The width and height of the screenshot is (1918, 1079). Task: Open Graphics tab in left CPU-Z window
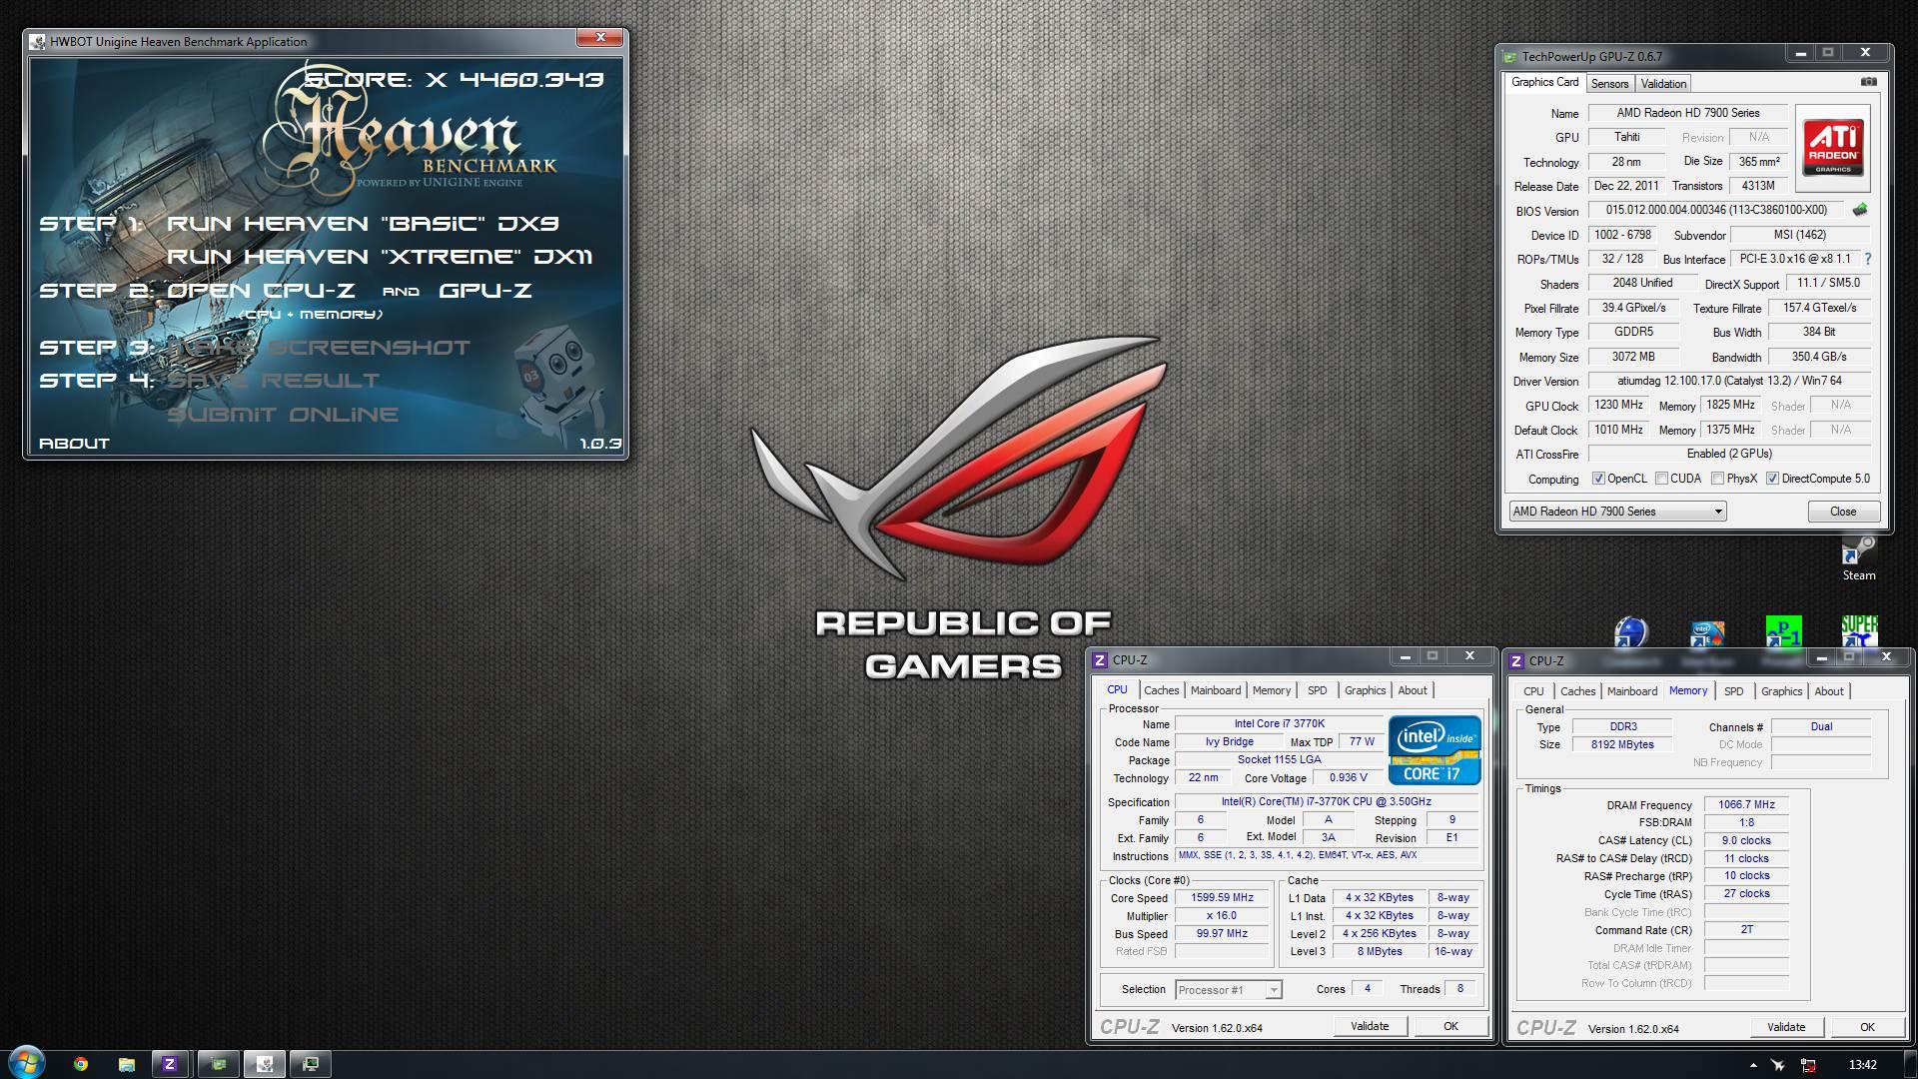[1365, 690]
